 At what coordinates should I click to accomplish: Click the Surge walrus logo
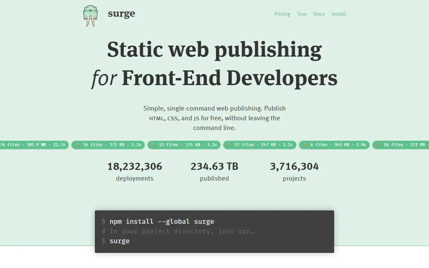point(90,16)
